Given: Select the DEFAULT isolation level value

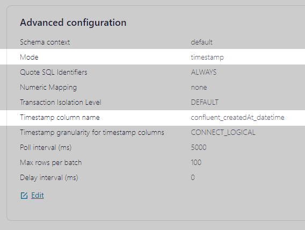Looking at the screenshot, I should tap(205, 102).
